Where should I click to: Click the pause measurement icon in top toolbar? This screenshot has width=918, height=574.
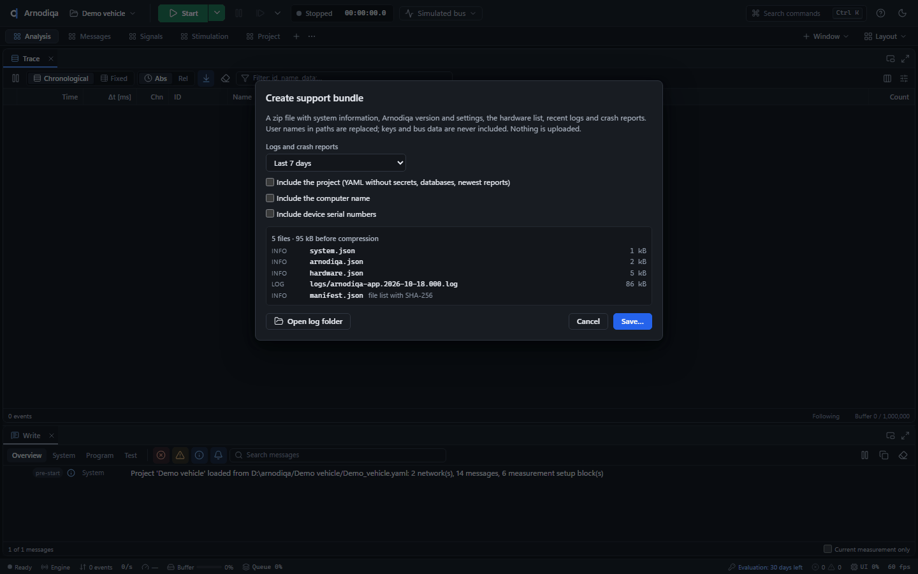pos(239,13)
